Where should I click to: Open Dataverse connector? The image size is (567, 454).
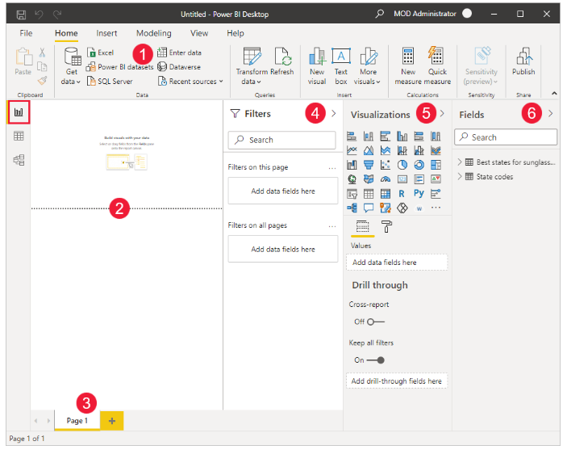click(x=179, y=67)
